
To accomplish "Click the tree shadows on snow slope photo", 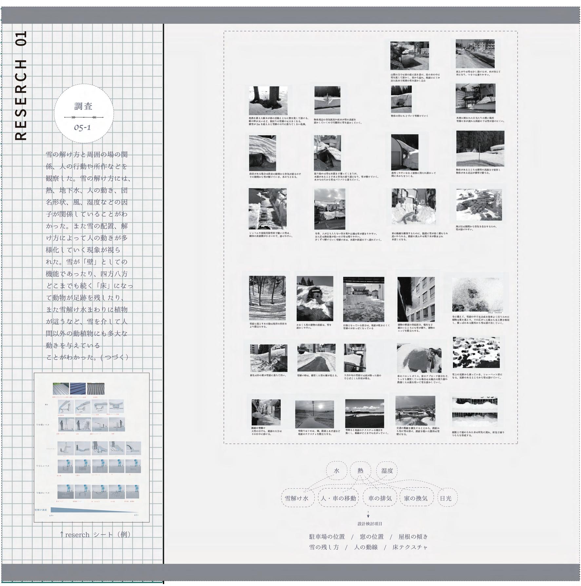I will tap(267, 298).
